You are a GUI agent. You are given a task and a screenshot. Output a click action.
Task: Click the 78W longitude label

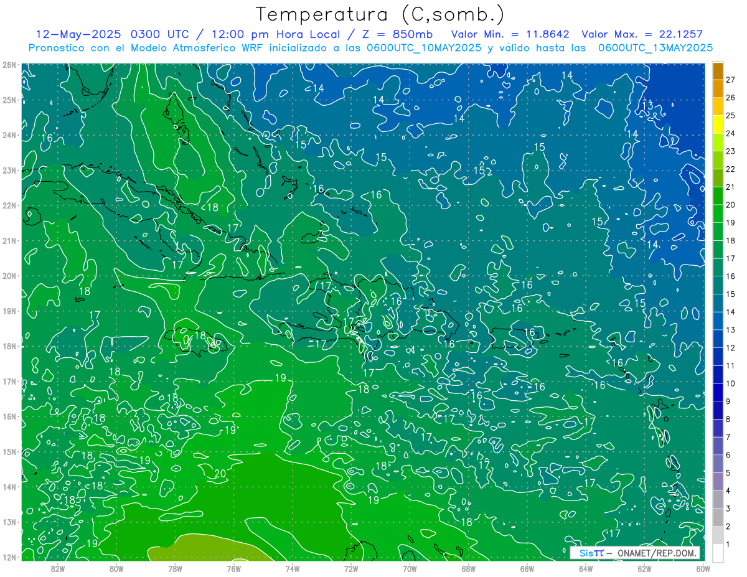pyautogui.click(x=175, y=568)
